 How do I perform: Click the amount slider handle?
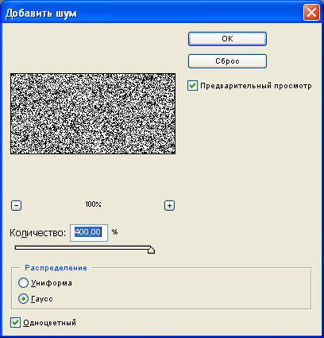coord(151,250)
